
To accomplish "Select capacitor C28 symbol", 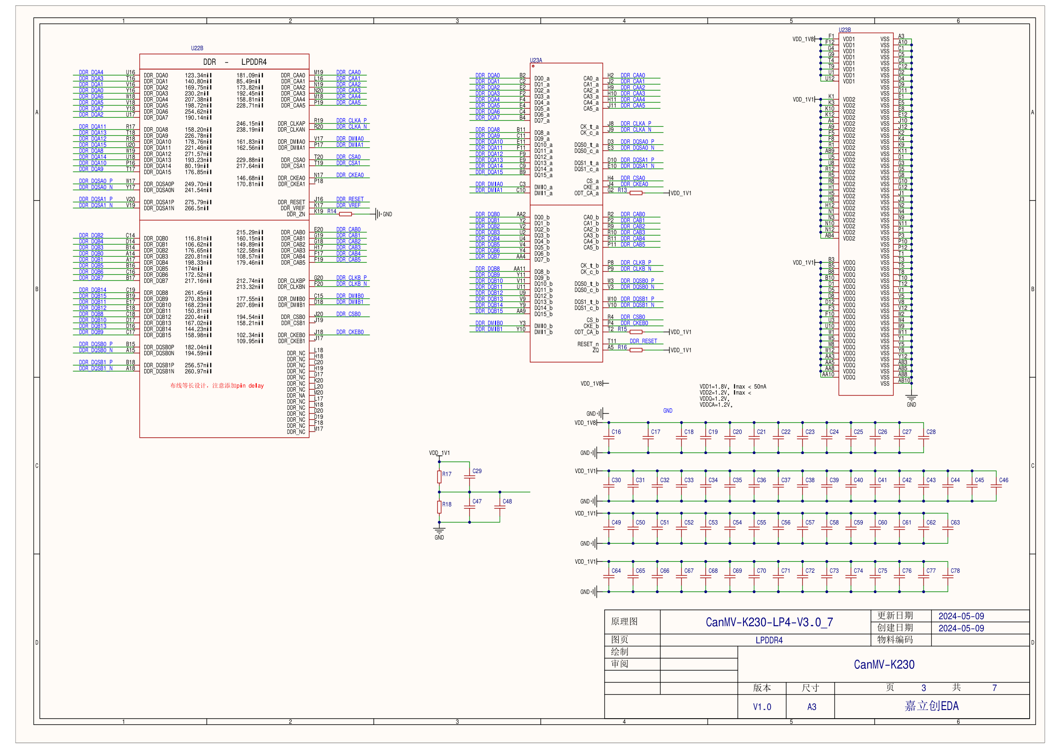I will coord(923,438).
